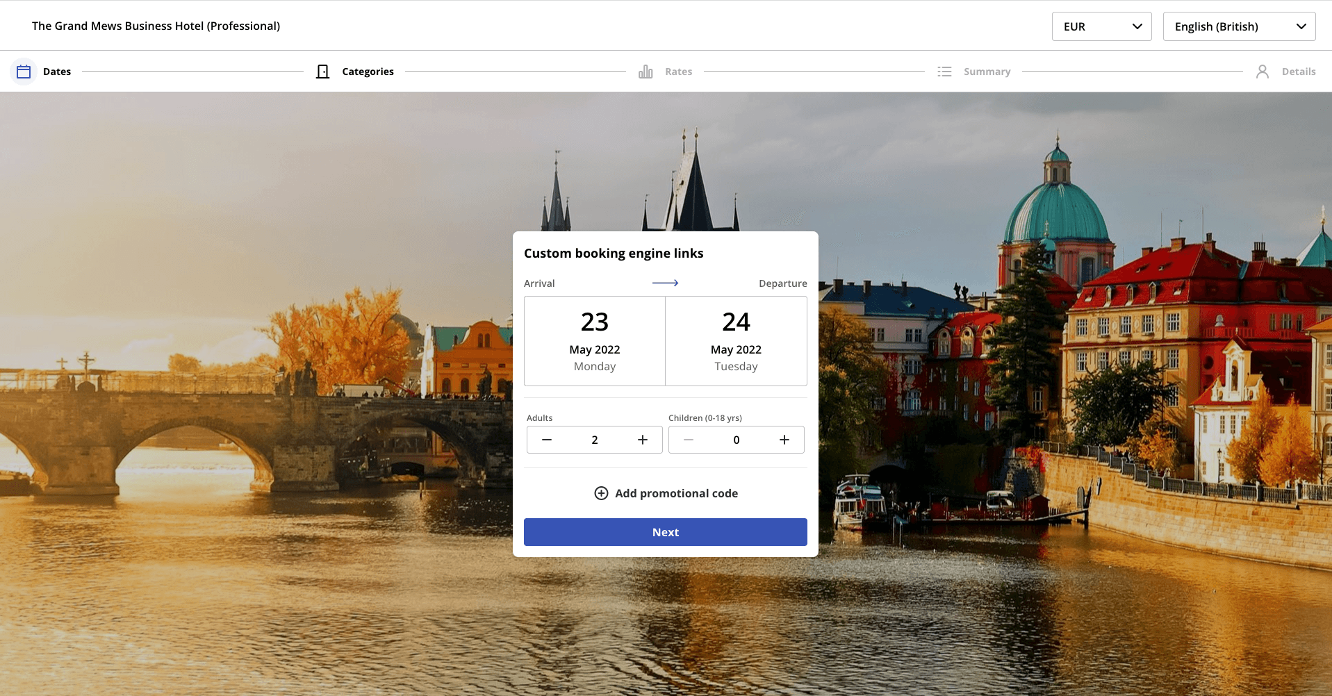1332x696 pixels.
Task: Open the EUR currency dropdown
Action: tap(1101, 26)
